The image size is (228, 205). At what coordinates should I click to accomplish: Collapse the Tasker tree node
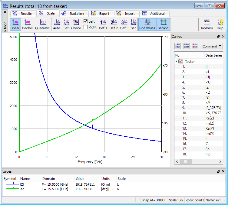(x=176, y=61)
